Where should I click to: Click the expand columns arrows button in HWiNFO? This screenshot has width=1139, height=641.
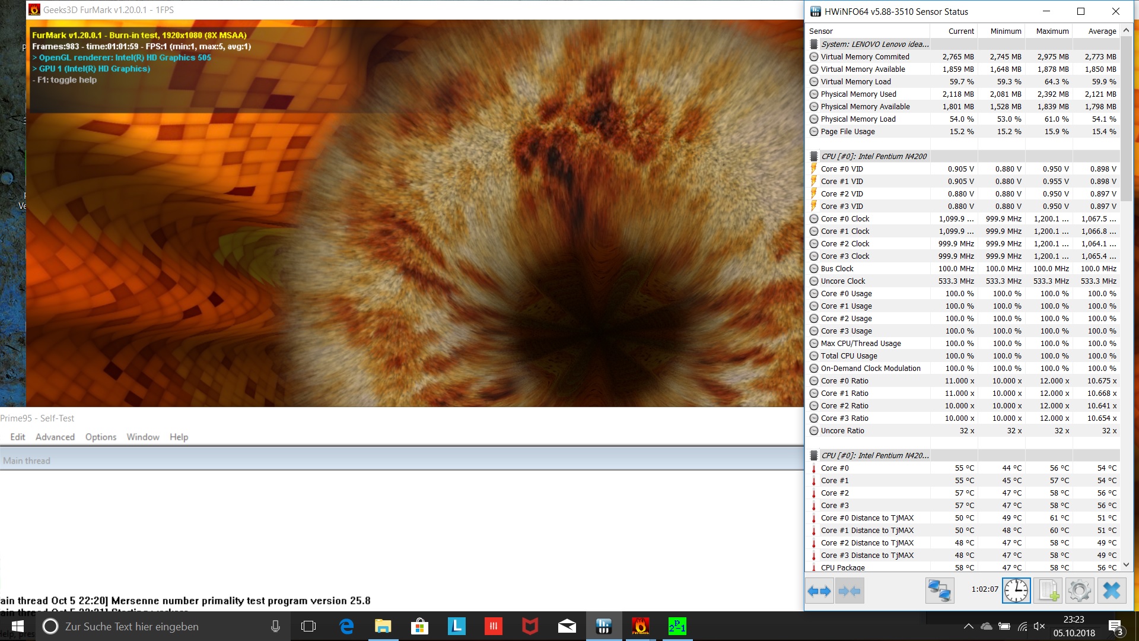tap(819, 591)
